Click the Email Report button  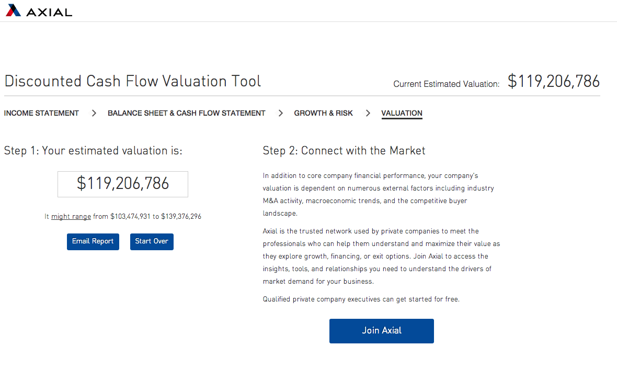click(x=93, y=241)
